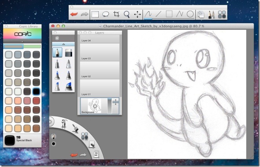Select the Move canvas arrows tool
The width and height of the screenshot is (260, 167).
pos(137,15)
